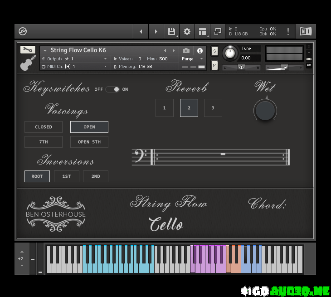Click the Wet reverb knob

(x=265, y=110)
